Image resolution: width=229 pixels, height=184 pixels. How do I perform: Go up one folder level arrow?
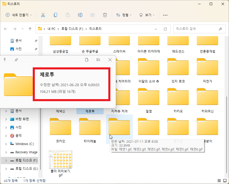pos(30,29)
